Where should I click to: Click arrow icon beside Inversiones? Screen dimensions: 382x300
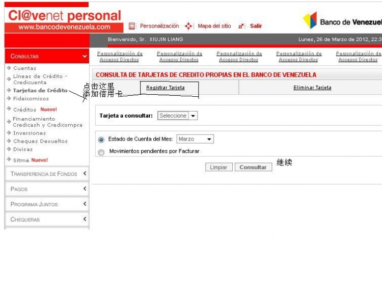9,132
